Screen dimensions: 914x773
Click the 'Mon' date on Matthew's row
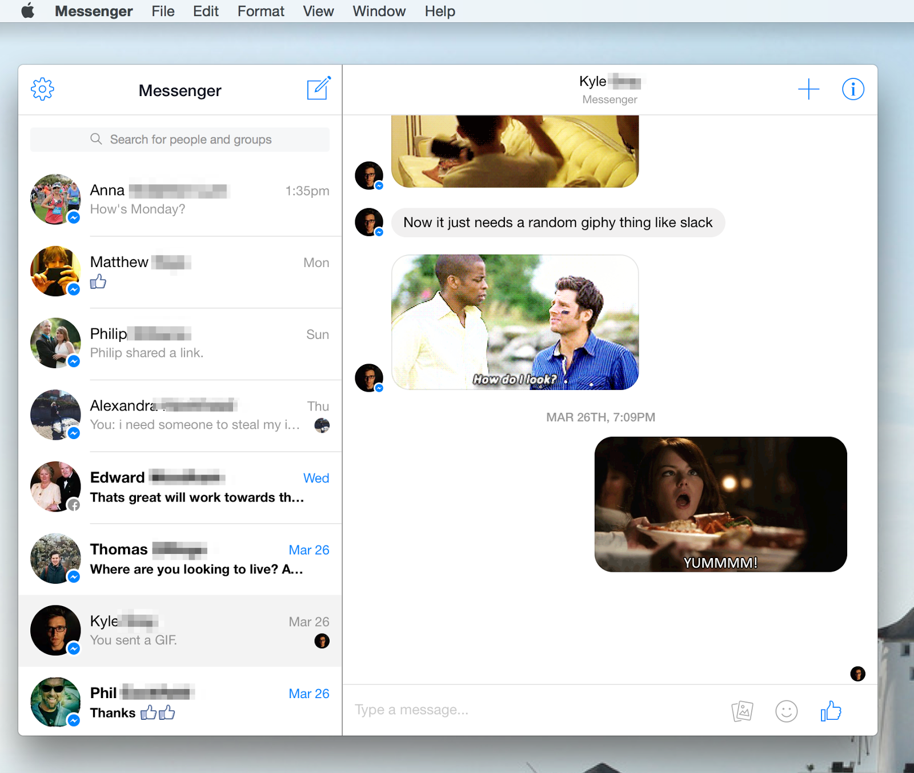(x=316, y=262)
